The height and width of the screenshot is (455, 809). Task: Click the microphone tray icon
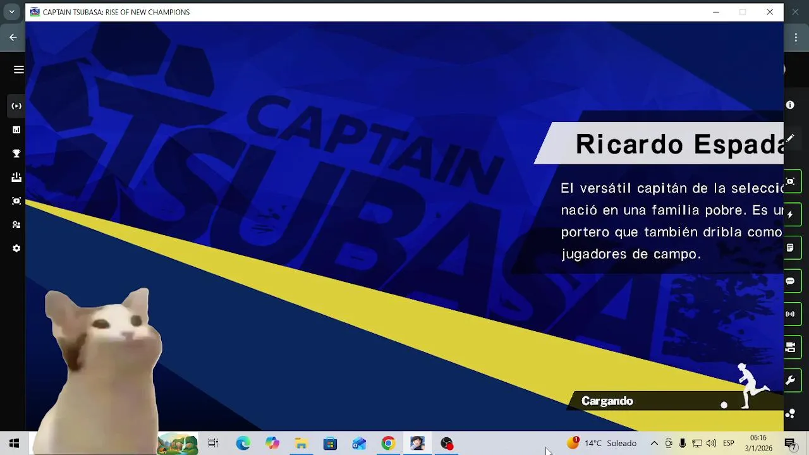point(683,444)
